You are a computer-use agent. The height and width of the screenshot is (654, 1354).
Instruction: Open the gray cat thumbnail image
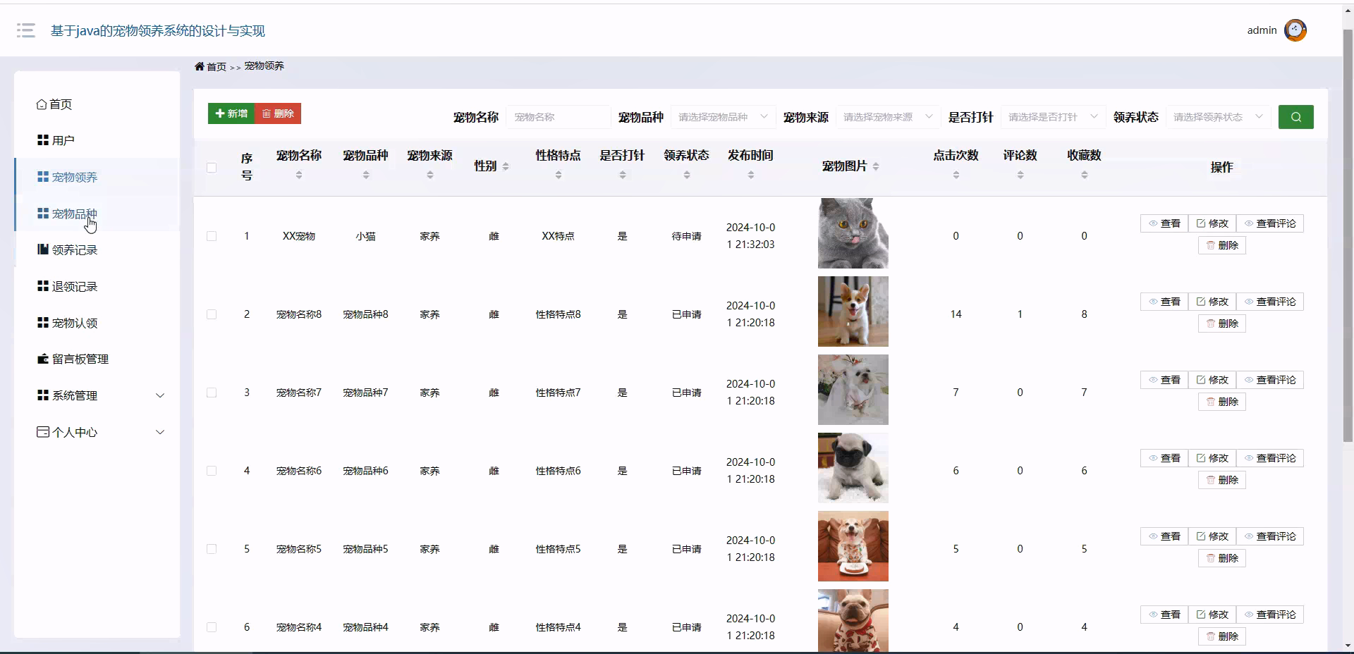tap(853, 233)
